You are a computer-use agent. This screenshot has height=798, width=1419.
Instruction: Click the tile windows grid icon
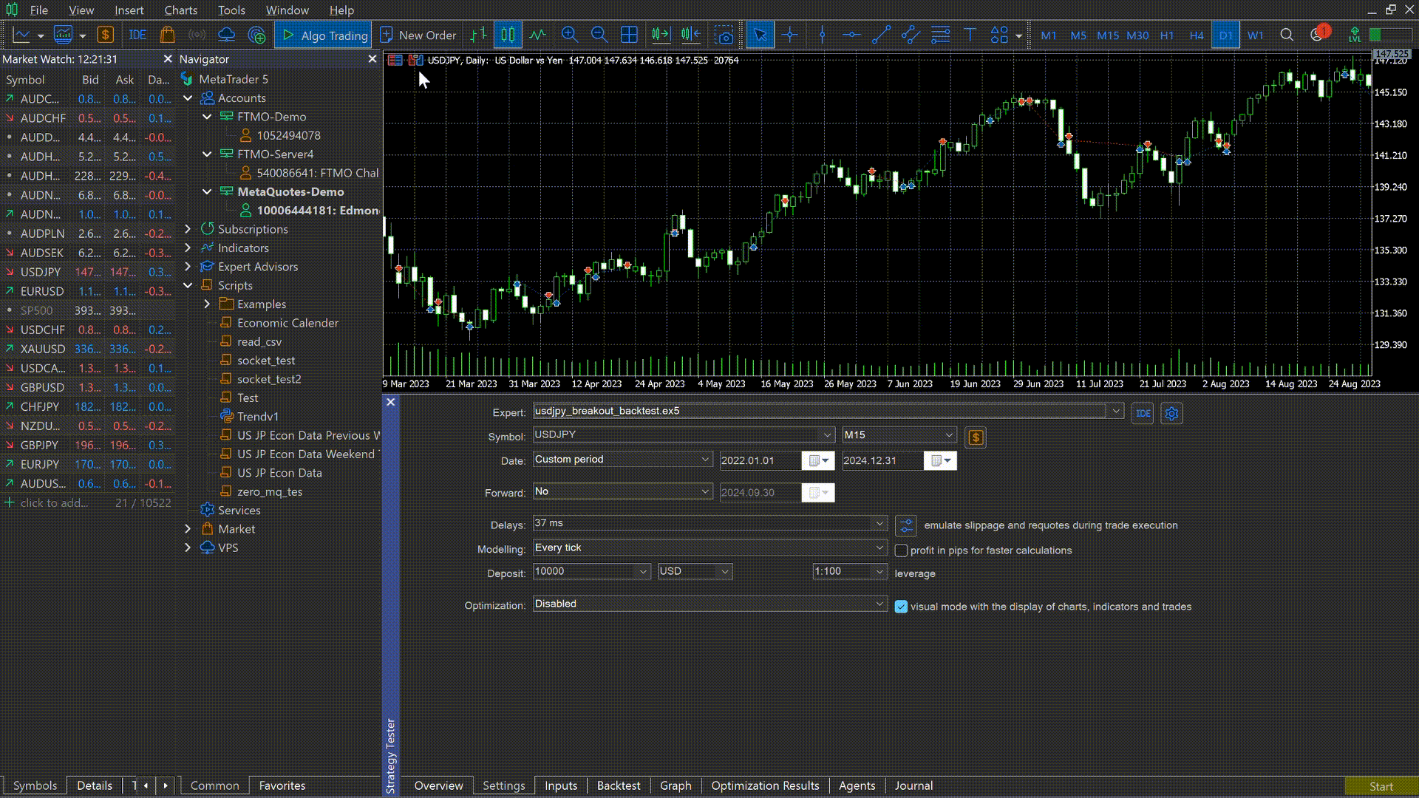click(x=629, y=35)
